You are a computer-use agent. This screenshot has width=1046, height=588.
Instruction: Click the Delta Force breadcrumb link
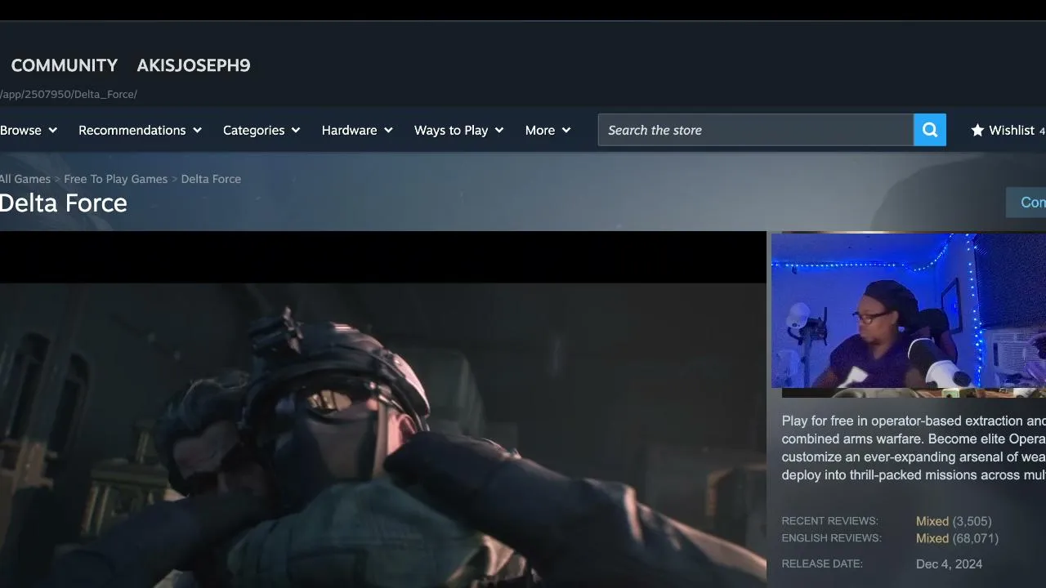tap(211, 179)
